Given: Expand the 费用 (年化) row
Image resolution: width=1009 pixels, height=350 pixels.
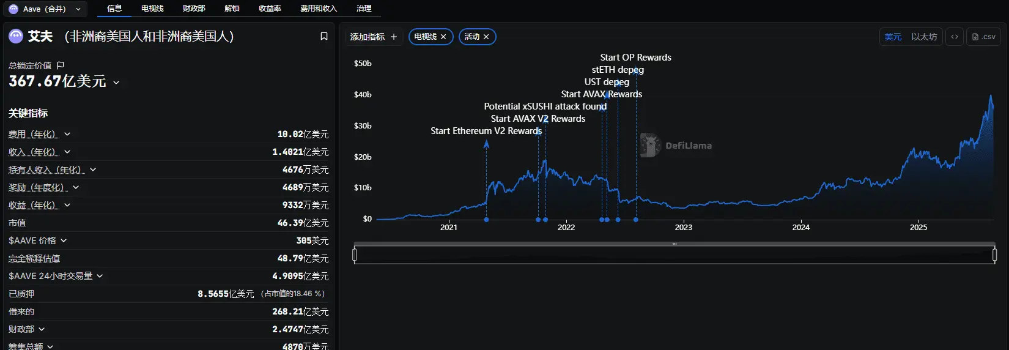Looking at the screenshot, I should pos(67,134).
